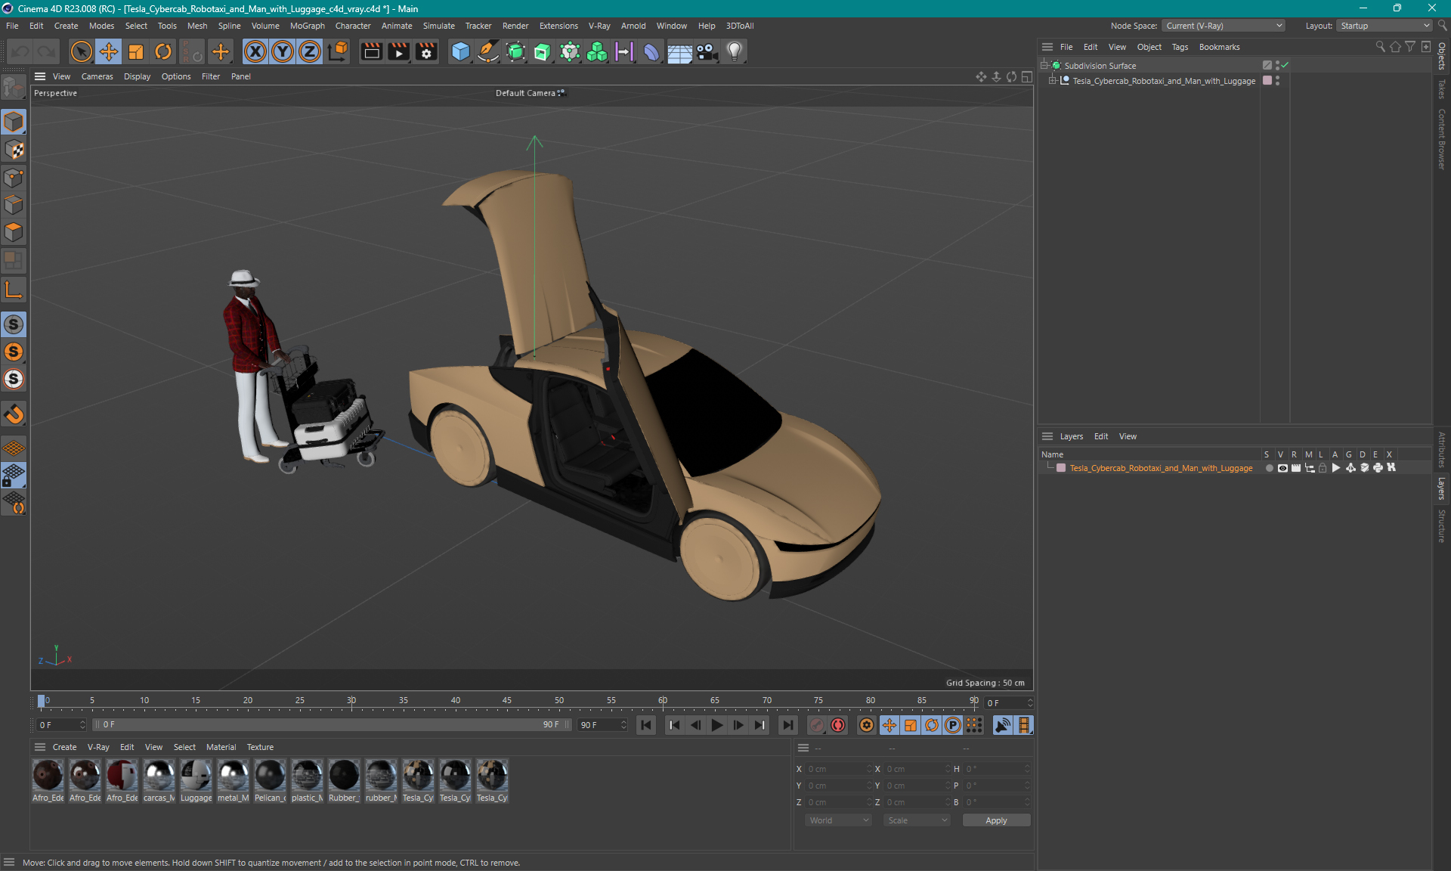Click the Extrude generator icon

click(543, 51)
